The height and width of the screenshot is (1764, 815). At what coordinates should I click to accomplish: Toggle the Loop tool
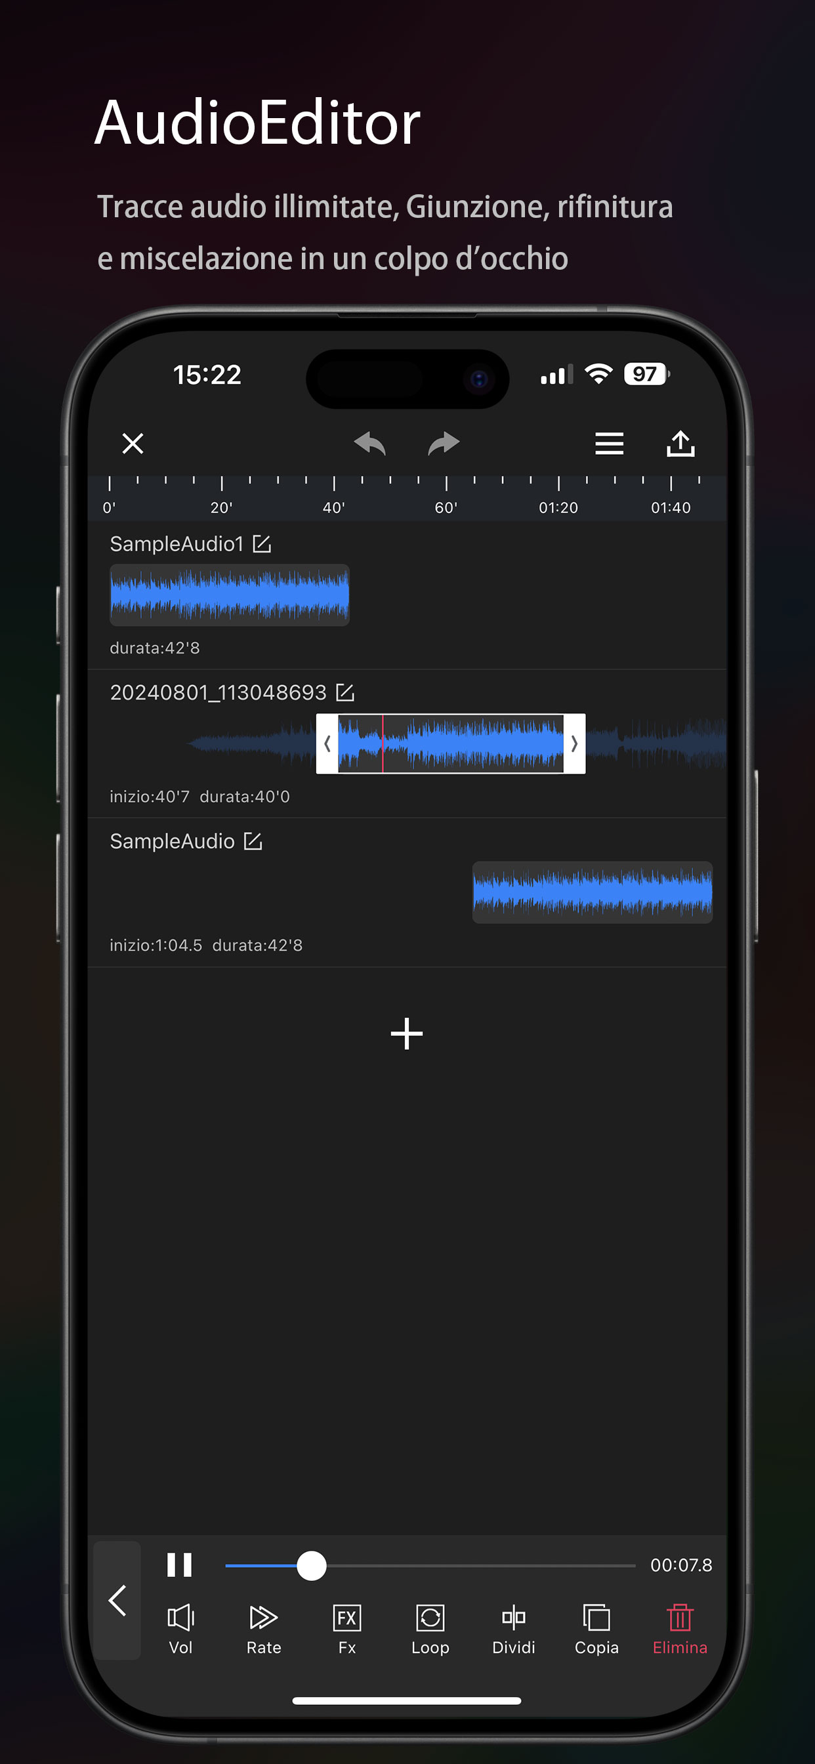coord(430,1629)
